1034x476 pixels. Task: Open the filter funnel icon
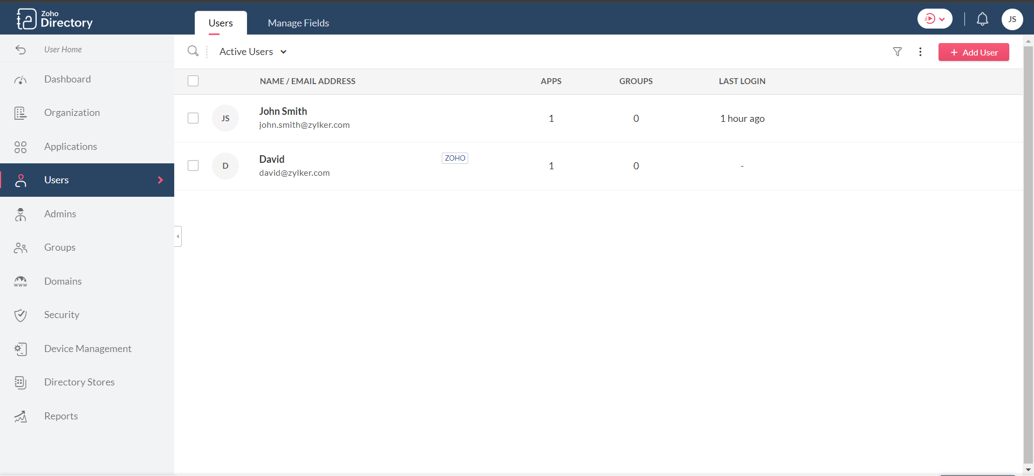(897, 52)
